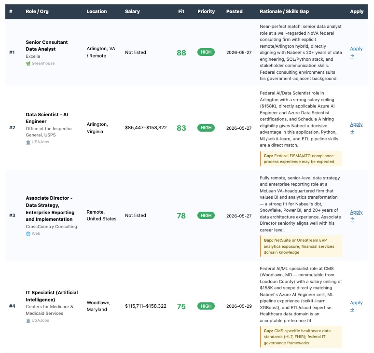The height and width of the screenshot is (353, 374).
Task: Click the rationale starting 'Fully remote, senior-level'
Action: click(300, 204)
